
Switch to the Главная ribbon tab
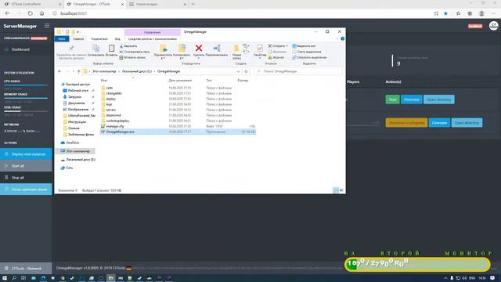(78, 38)
